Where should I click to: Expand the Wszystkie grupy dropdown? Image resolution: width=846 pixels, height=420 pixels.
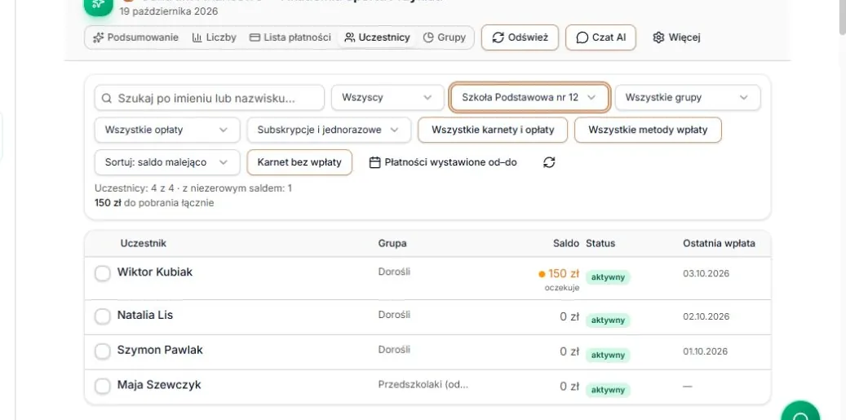point(688,98)
